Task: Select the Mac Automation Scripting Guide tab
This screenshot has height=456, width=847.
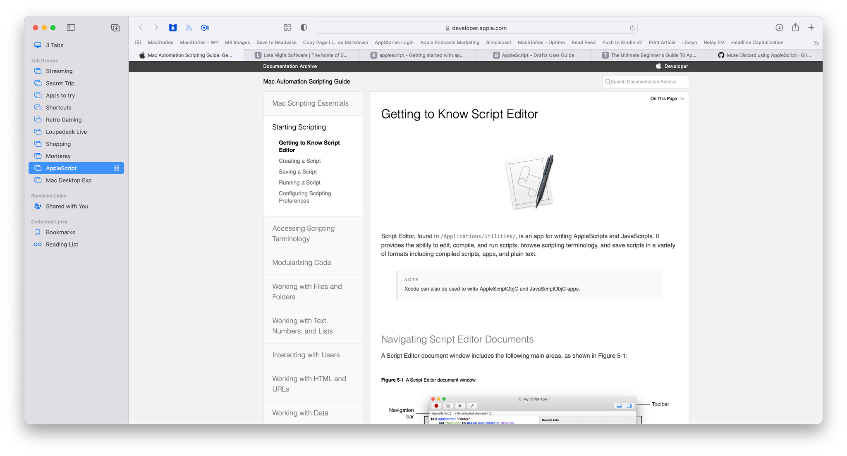Action: click(x=187, y=55)
